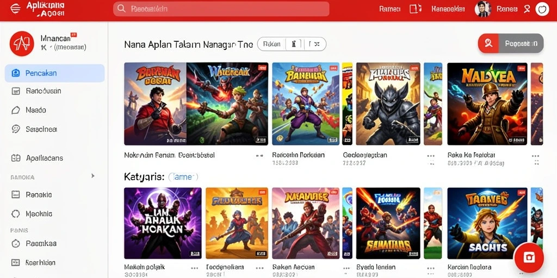This screenshot has height=278, width=557.
Task: Click the Reenhiden video icon
Action: point(16,263)
